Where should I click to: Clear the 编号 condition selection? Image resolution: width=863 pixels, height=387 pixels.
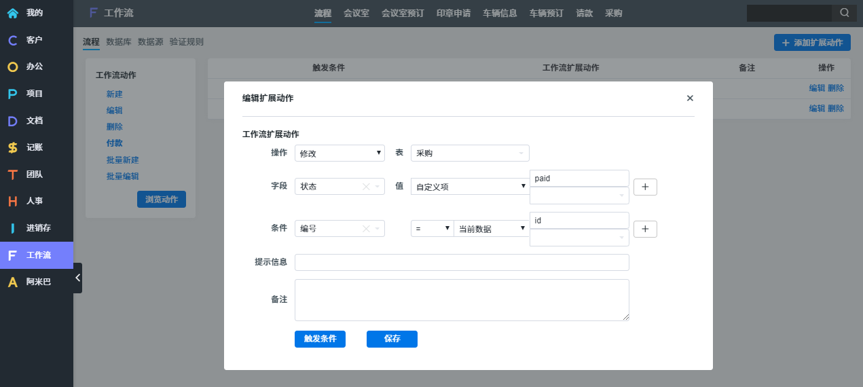pyautogui.click(x=366, y=229)
